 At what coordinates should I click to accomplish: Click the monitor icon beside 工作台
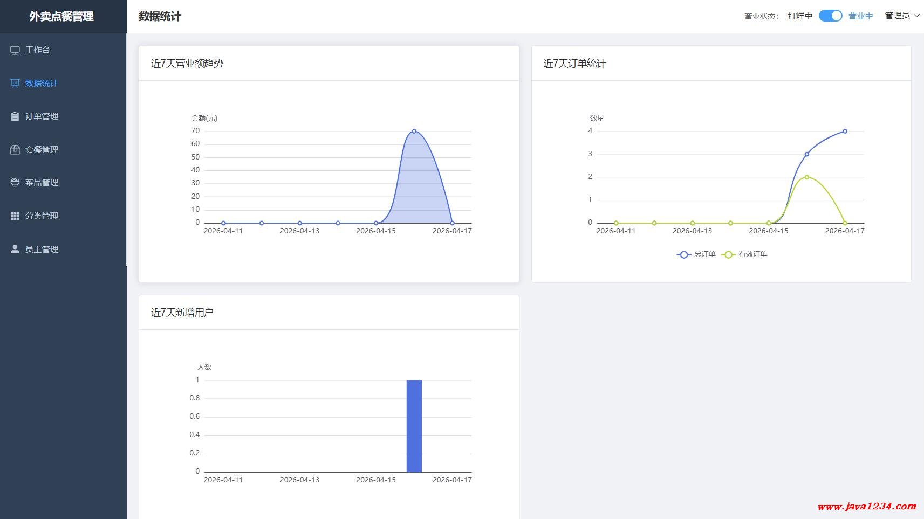click(15, 50)
